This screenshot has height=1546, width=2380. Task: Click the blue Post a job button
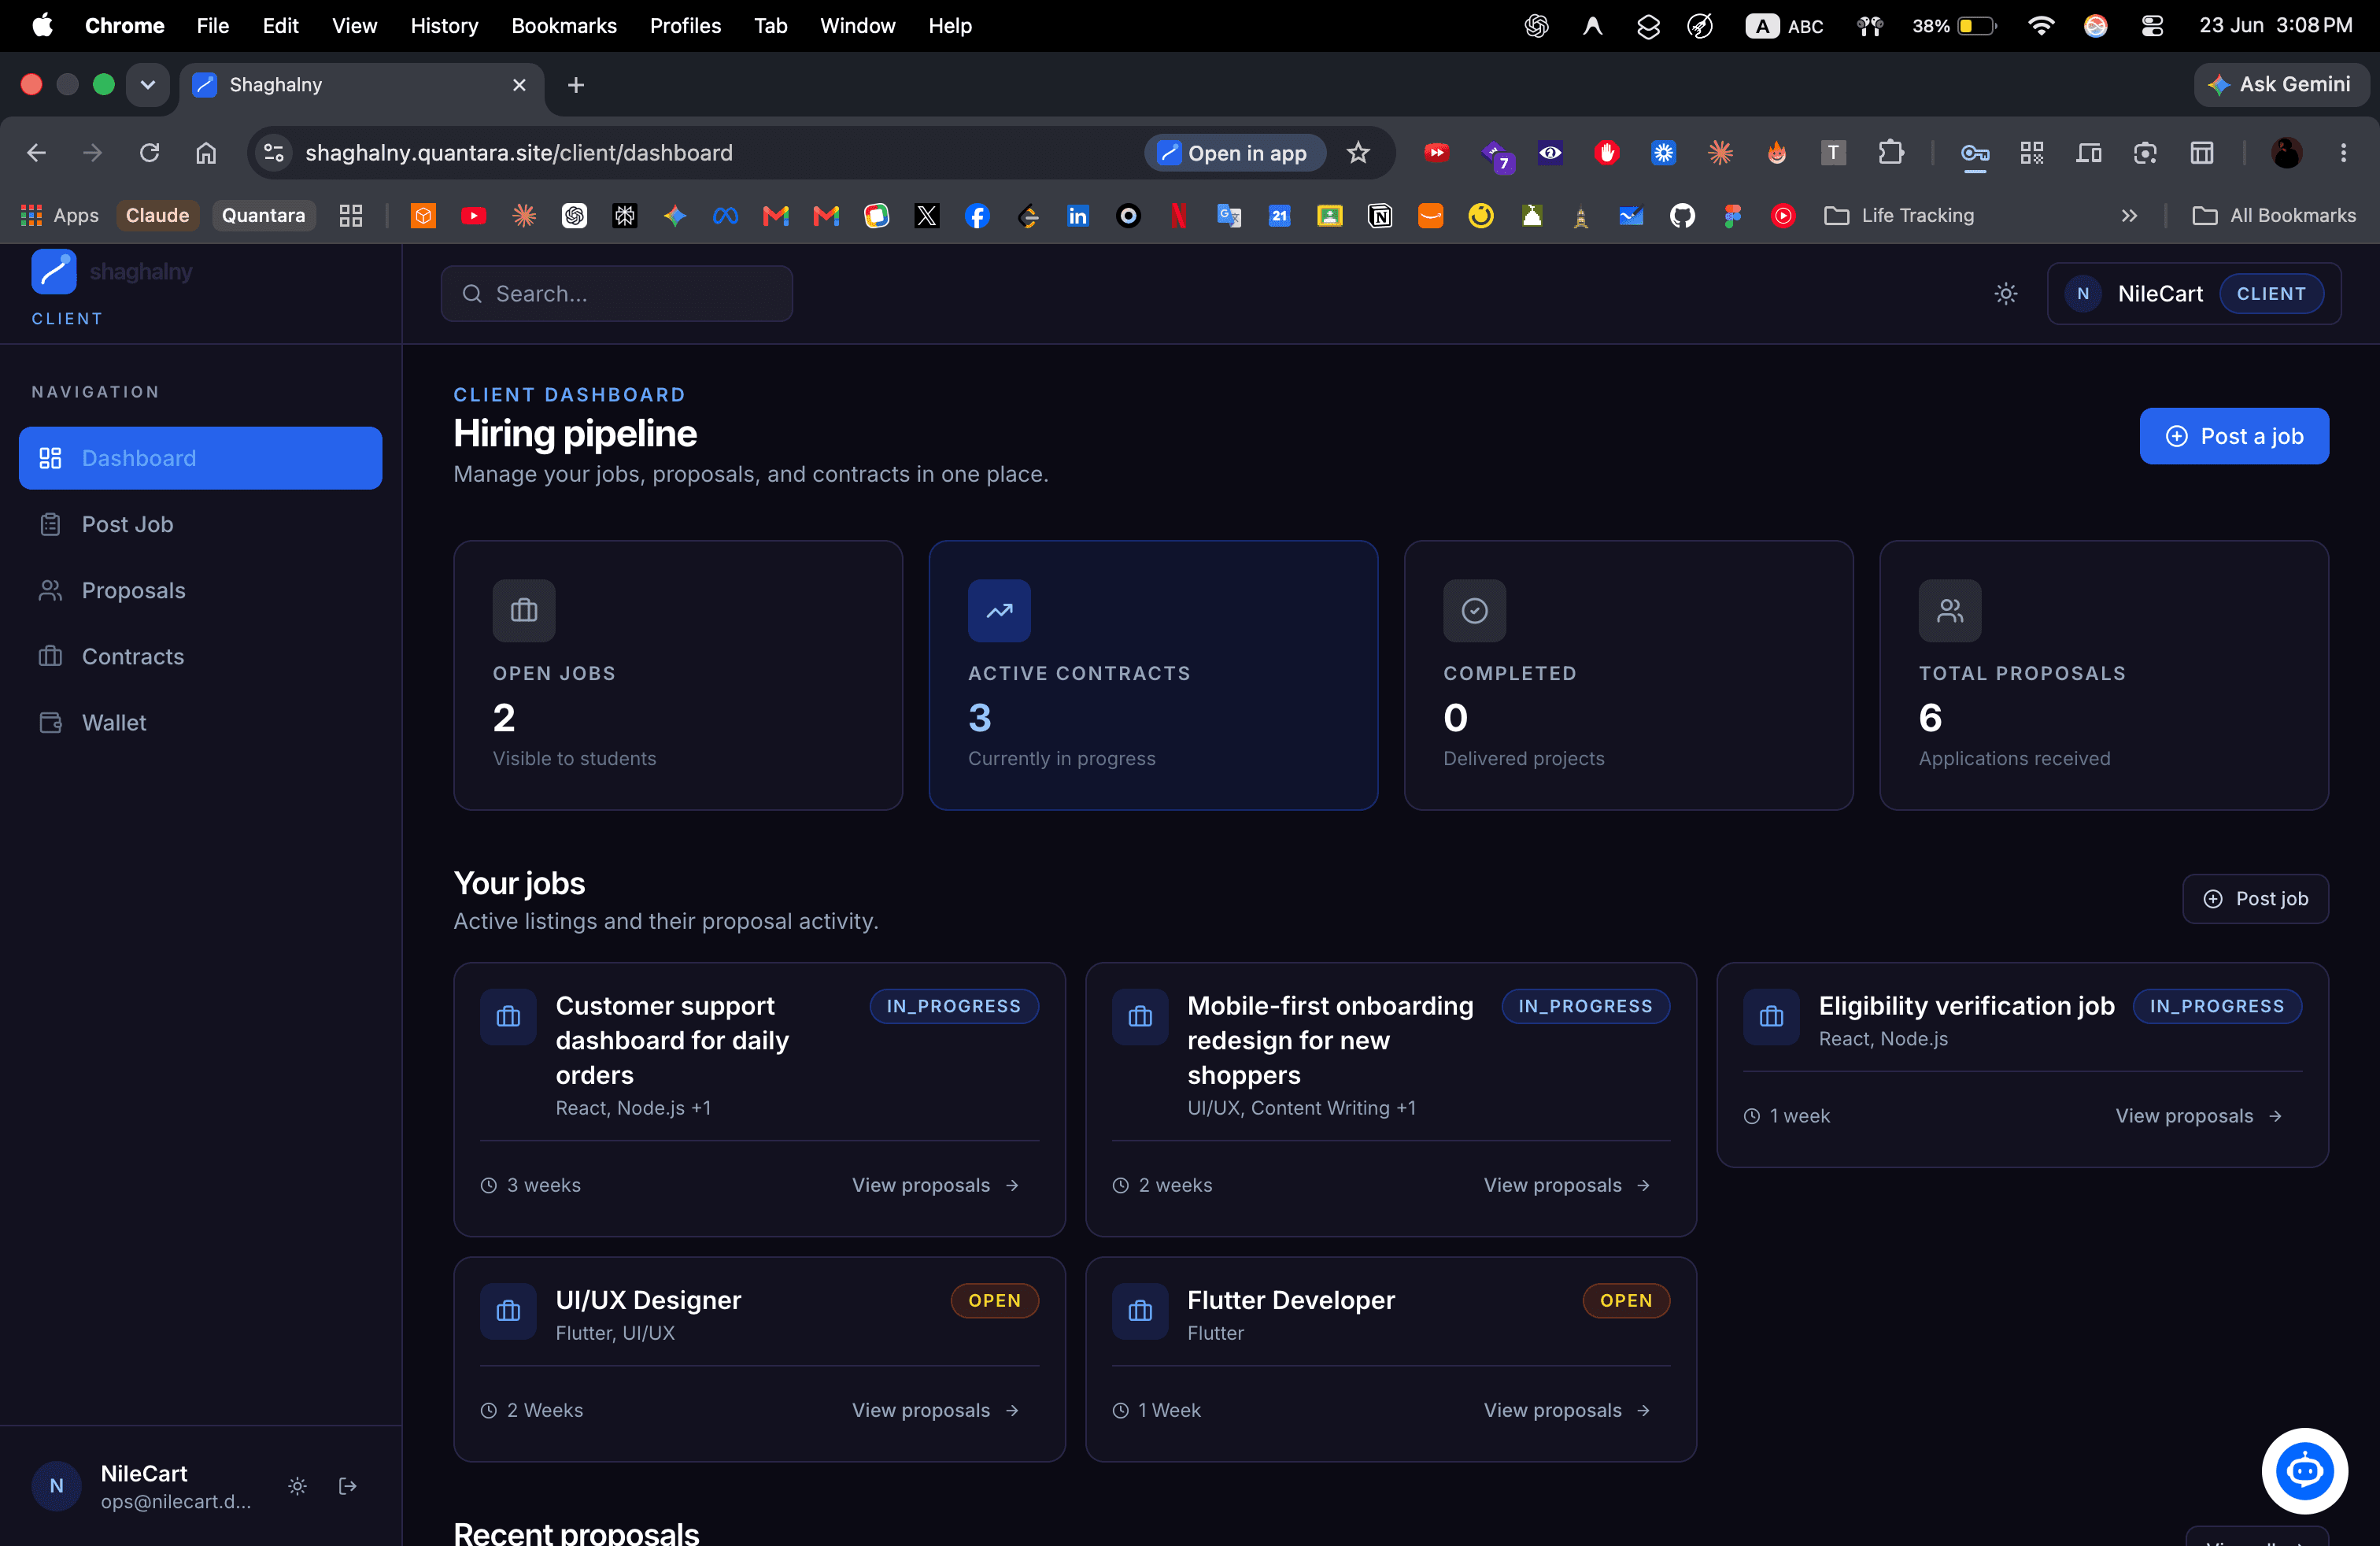tap(2233, 436)
